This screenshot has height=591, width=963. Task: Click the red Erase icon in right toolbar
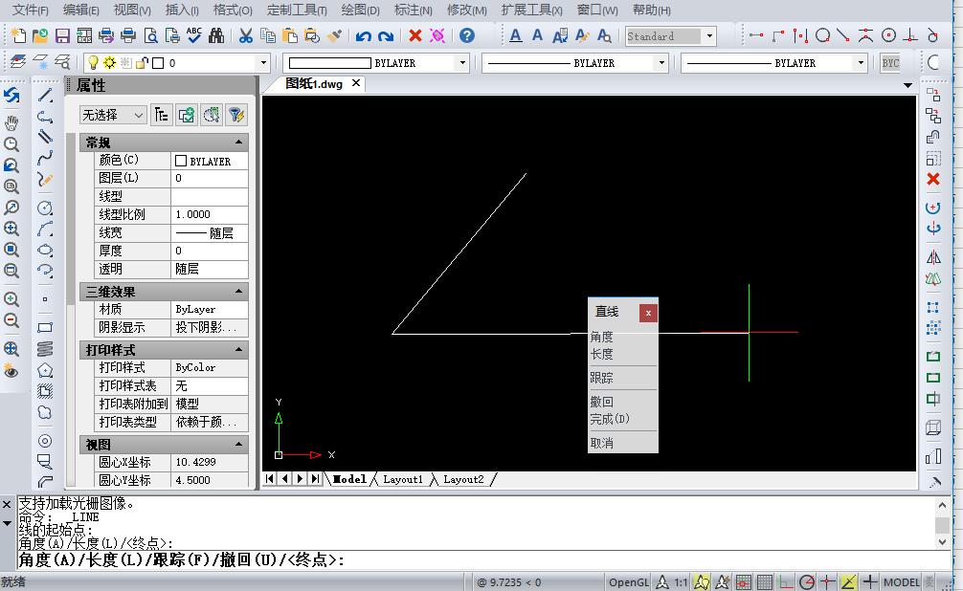point(933,179)
